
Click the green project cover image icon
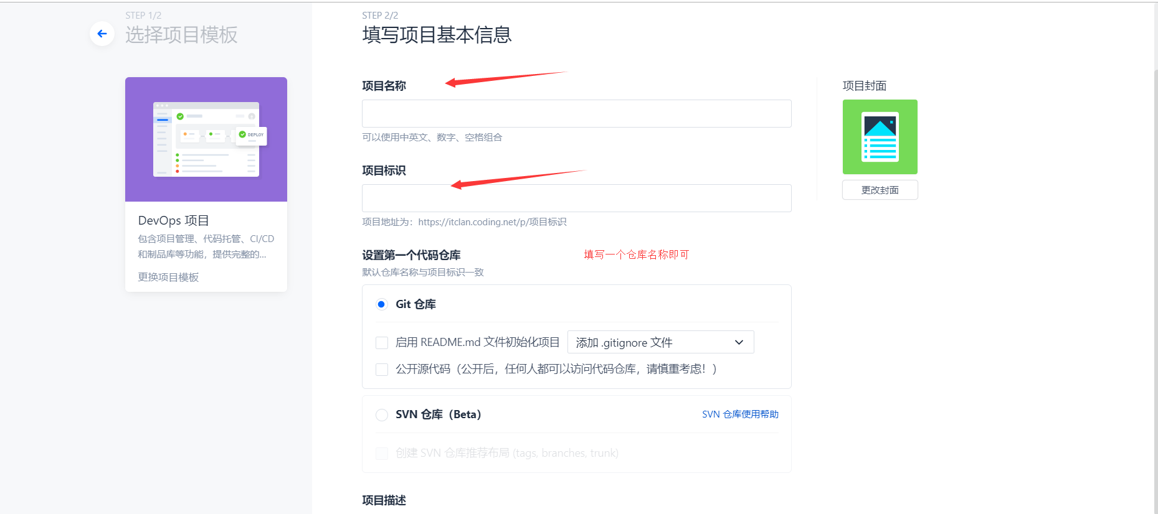point(880,137)
